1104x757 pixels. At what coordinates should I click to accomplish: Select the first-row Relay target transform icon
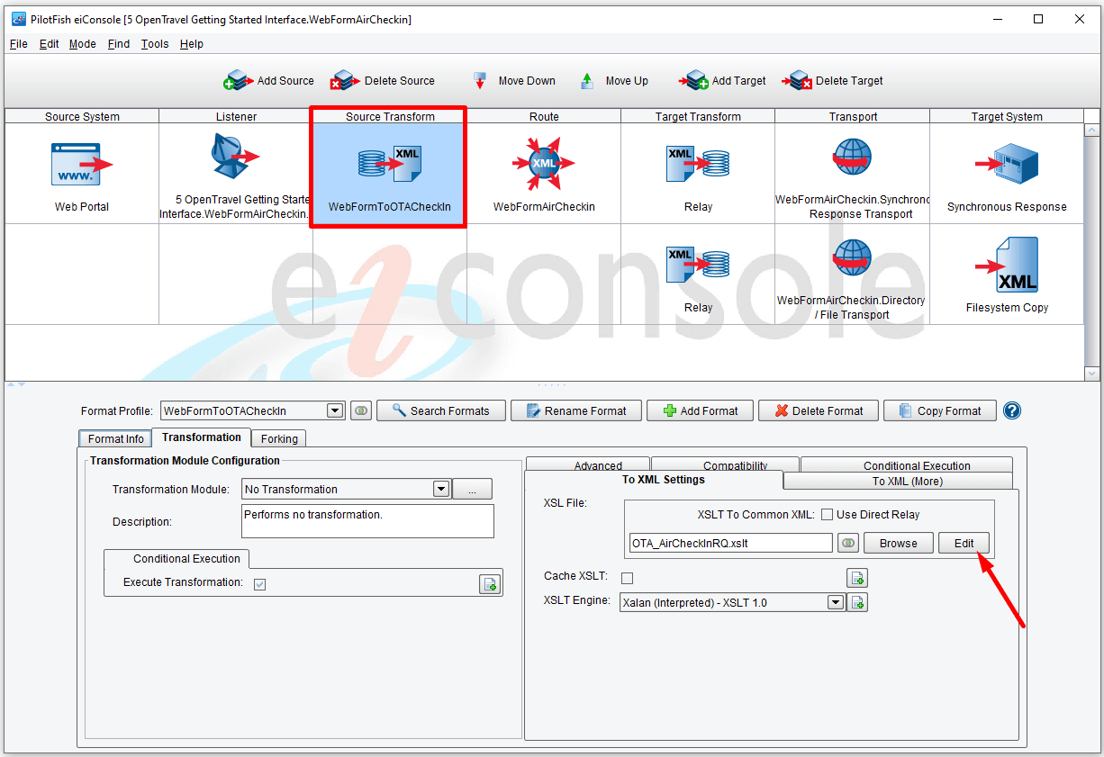[698, 162]
